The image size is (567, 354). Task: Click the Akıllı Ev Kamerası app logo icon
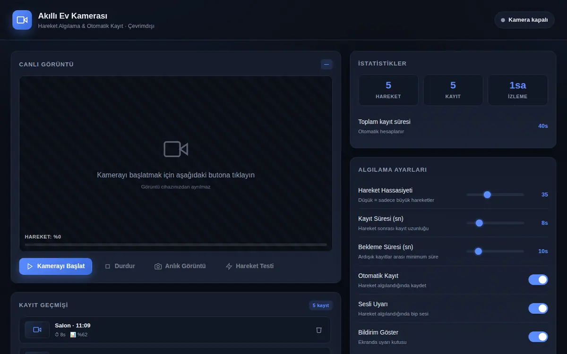[22, 20]
